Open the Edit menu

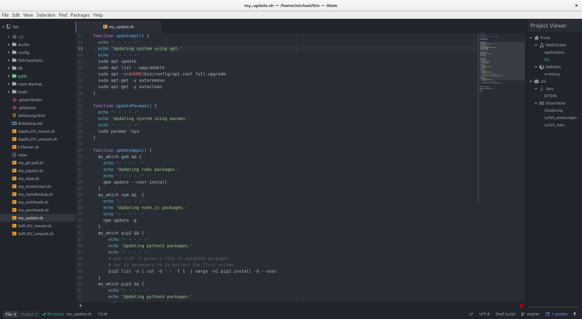pyautogui.click(x=16, y=15)
